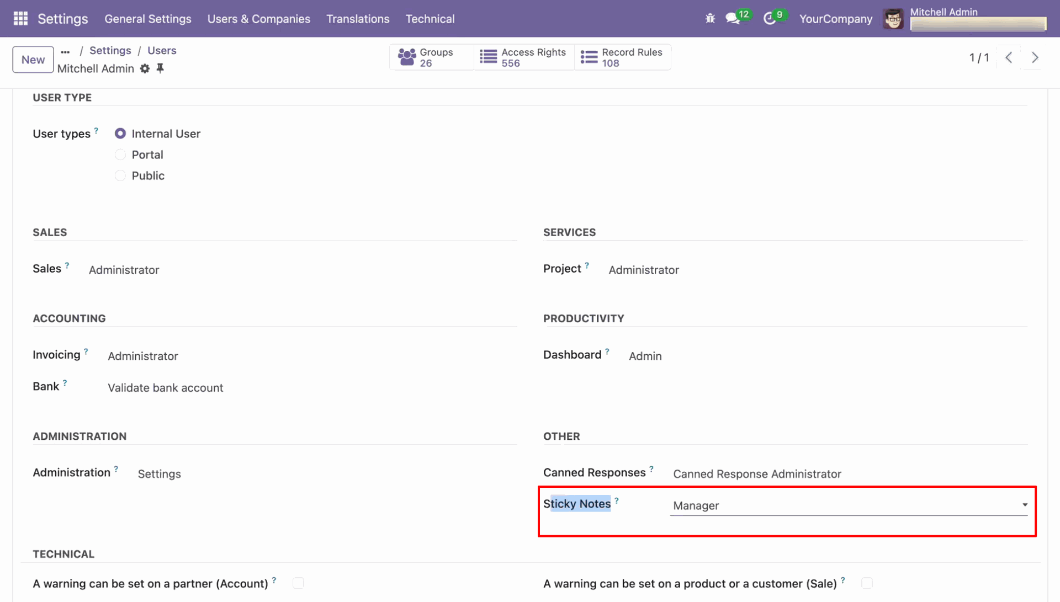1060x602 pixels.
Task: Open the Sticky Notes Manager dropdown
Action: tap(848, 505)
